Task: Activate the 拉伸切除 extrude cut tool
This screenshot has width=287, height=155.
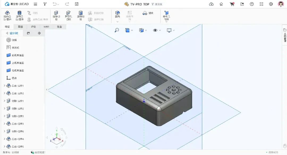Action: pyautogui.click(x=56, y=15)
